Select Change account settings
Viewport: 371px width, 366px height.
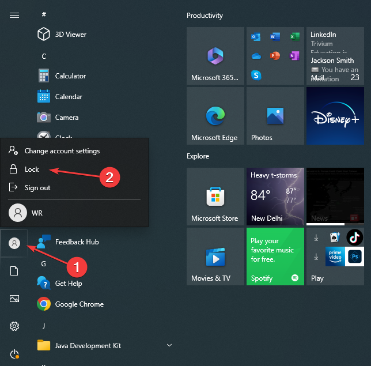click(74, 151)
